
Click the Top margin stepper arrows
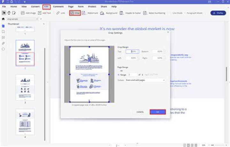tap(138, 51)
